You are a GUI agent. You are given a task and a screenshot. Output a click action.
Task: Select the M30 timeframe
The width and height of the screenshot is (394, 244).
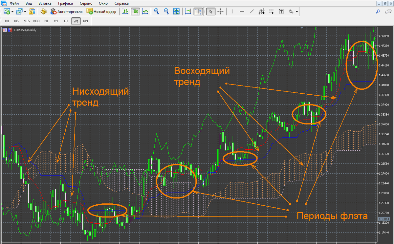pyautogui.click(x=36, y=21)
